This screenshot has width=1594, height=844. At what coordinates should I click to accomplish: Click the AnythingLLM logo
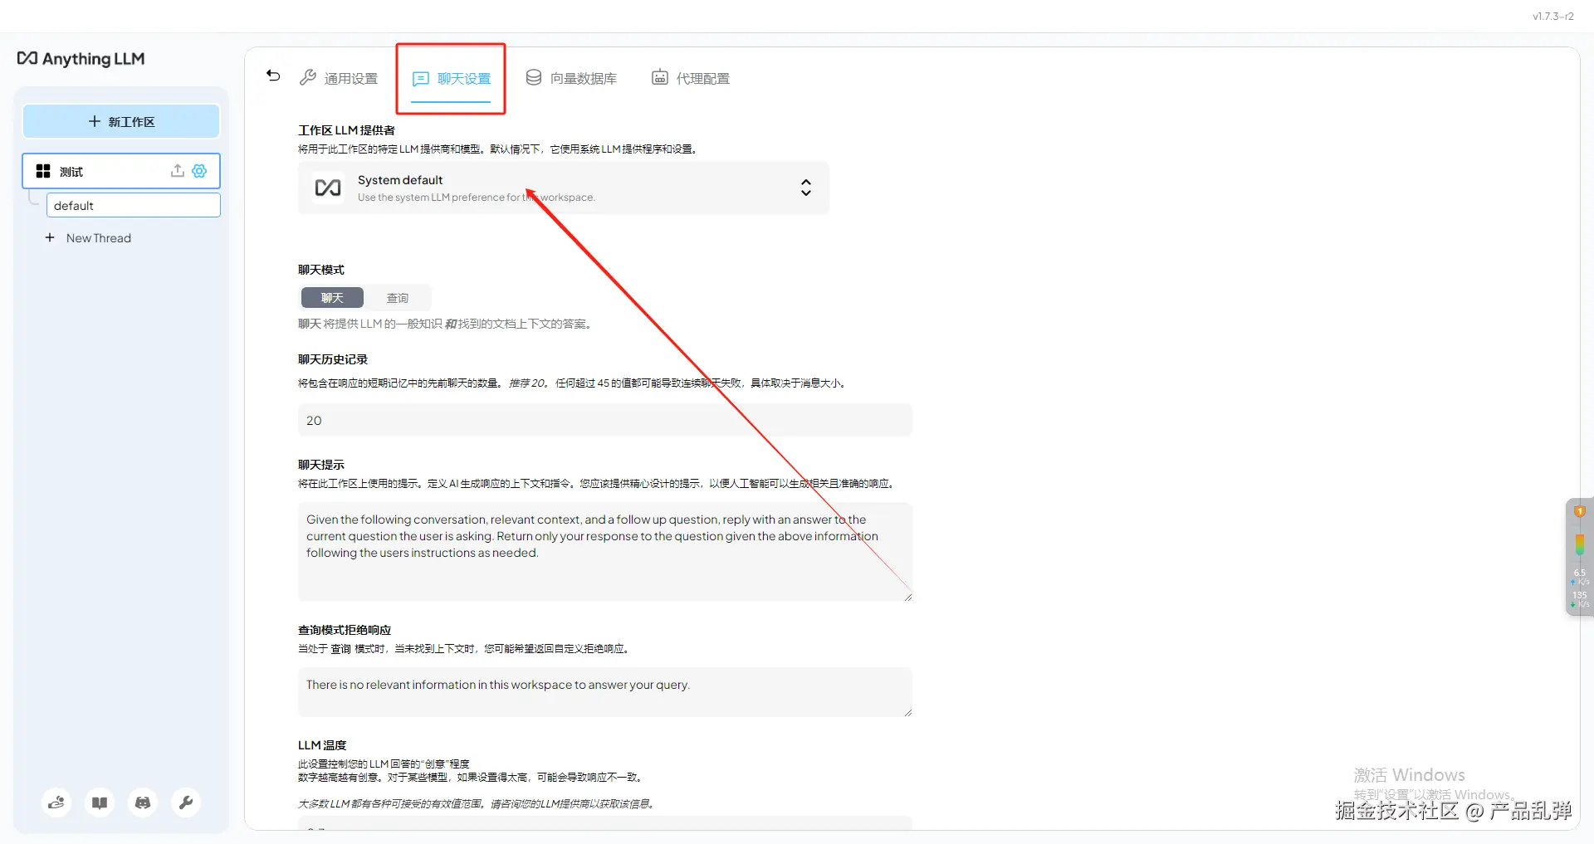(81, 58)
